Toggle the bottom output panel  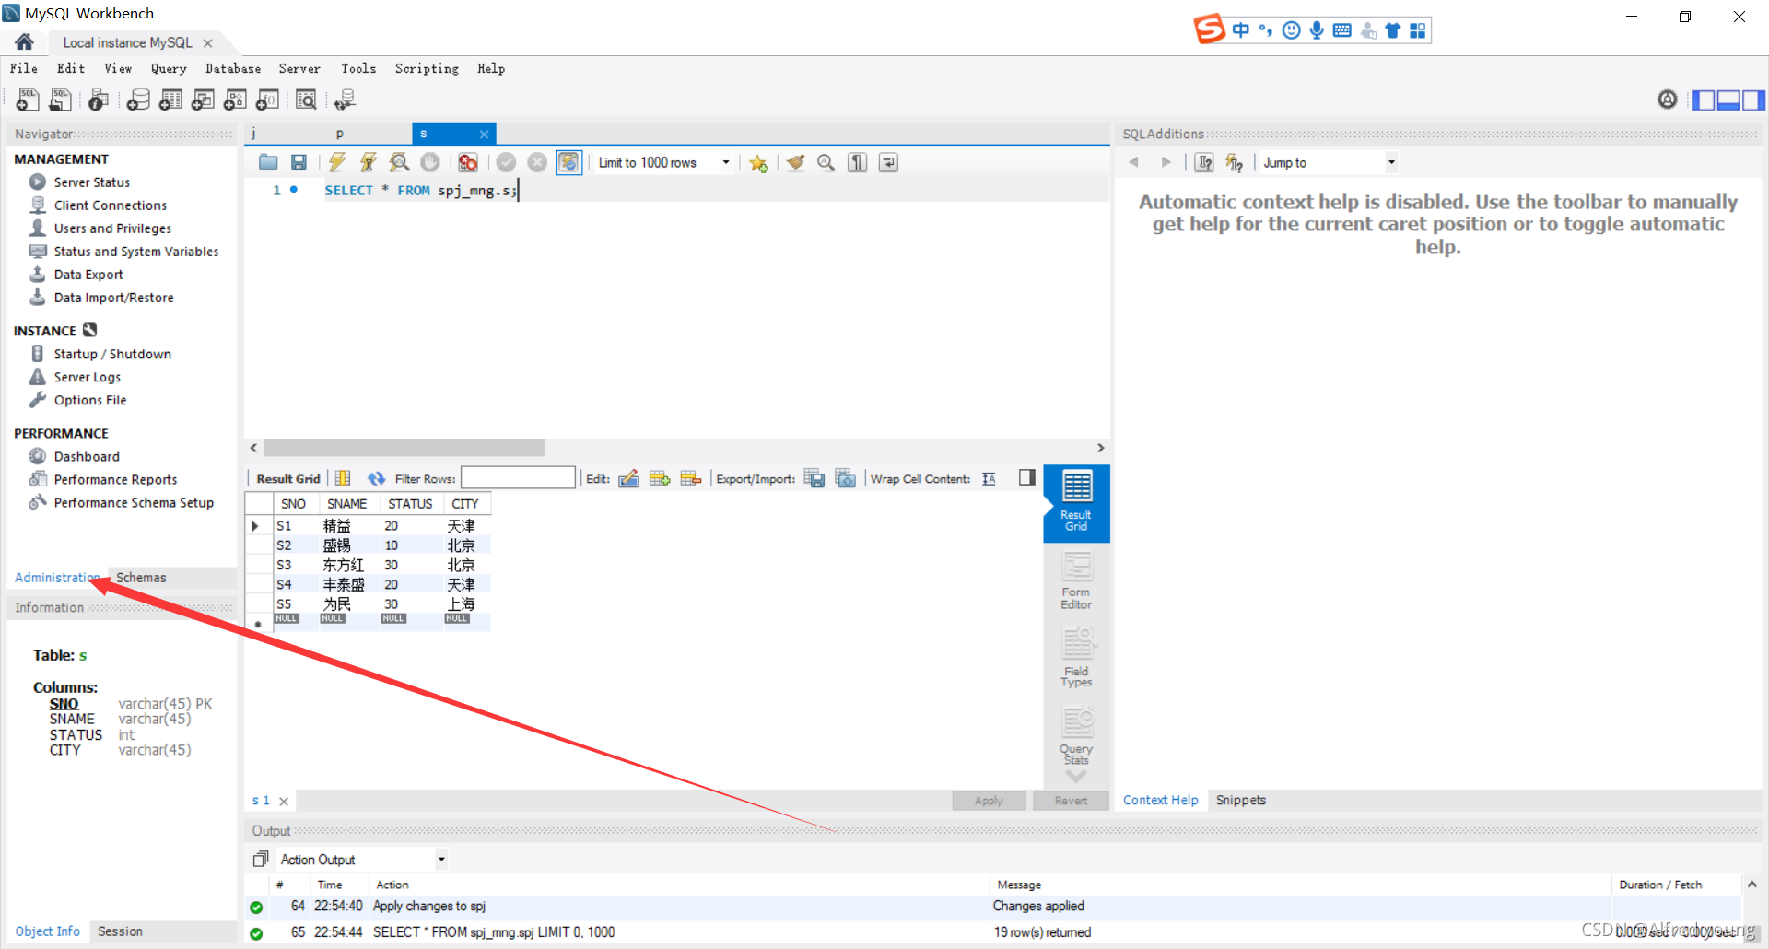[x=1728, y=100]
